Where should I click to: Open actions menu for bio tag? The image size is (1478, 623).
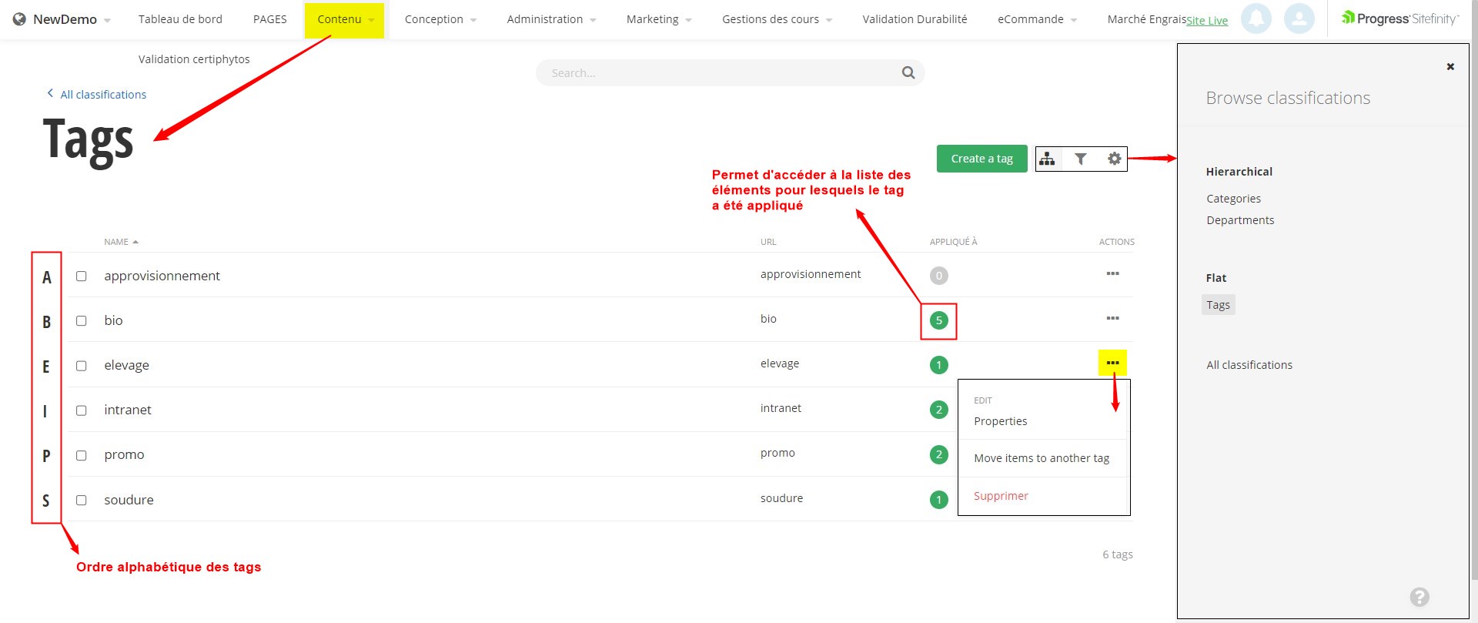pos(1112,318)
